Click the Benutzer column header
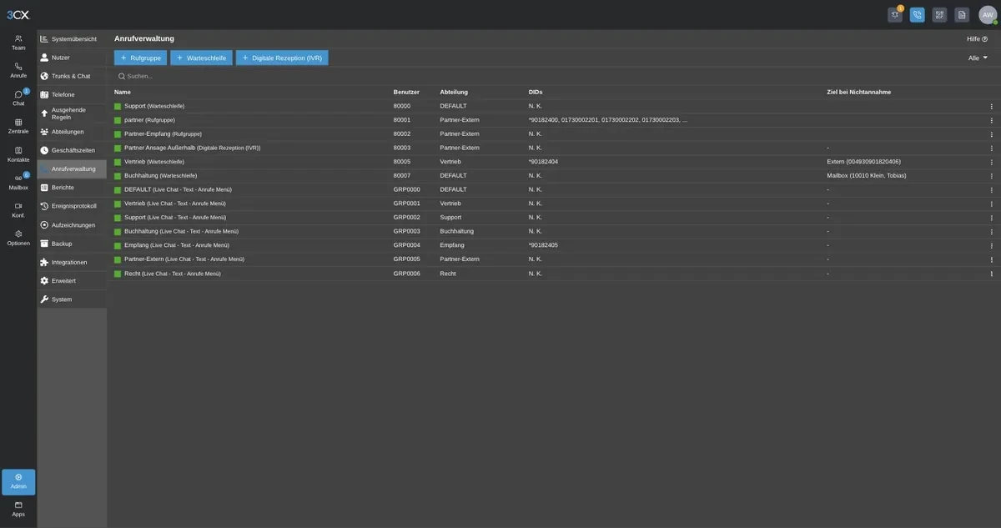 [406, 92]
